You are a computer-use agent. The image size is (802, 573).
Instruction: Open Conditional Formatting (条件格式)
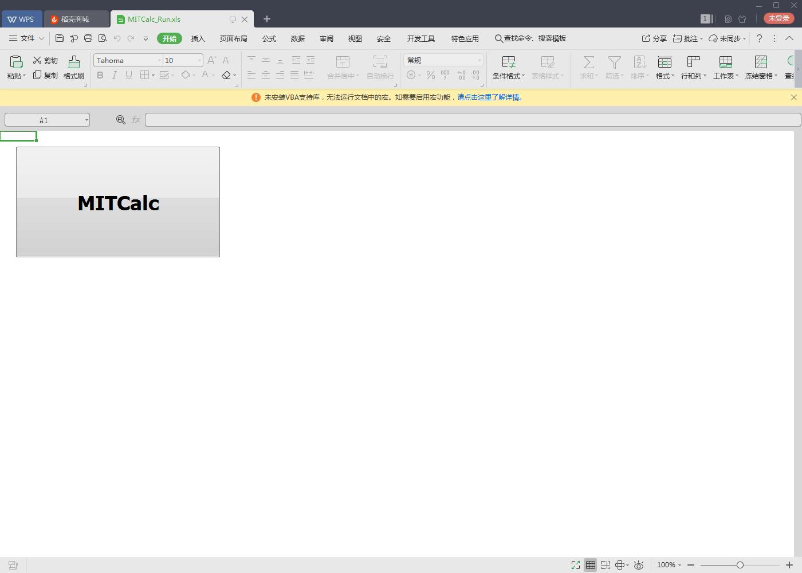click(x=509, y=67)
